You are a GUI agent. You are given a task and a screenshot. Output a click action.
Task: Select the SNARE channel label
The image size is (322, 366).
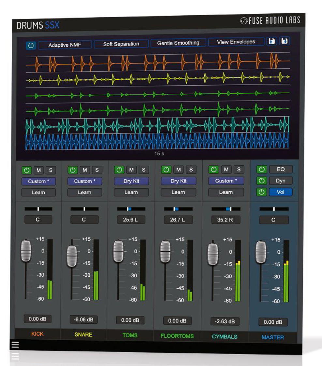(x=83, y=334)
